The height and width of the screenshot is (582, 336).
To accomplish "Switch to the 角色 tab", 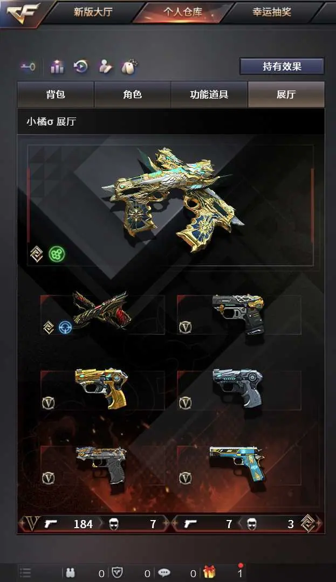I will [133, 95].
